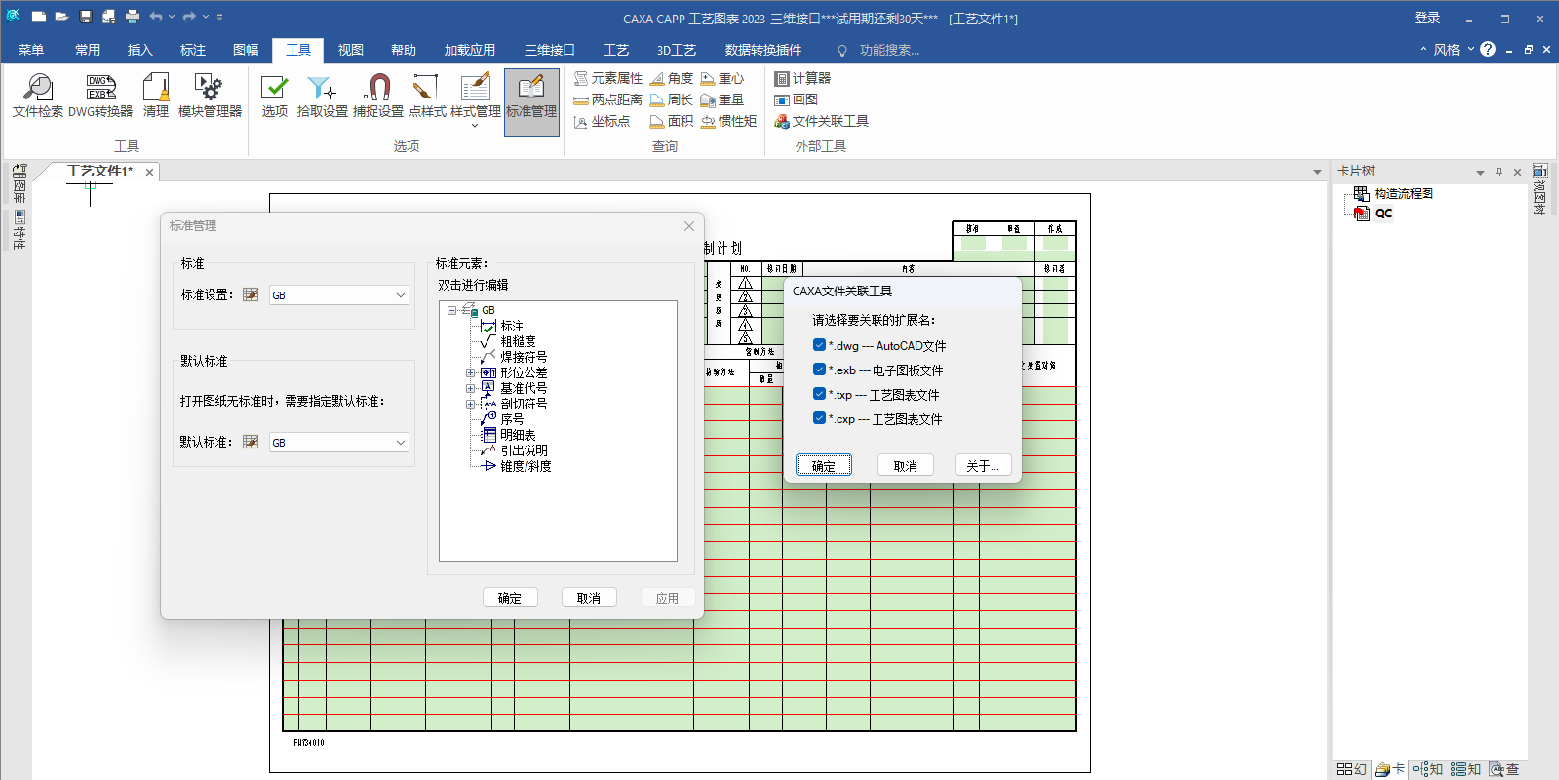Open the 工艺 ribbon tab
The image size is (1559, 780).
[616, 50]
